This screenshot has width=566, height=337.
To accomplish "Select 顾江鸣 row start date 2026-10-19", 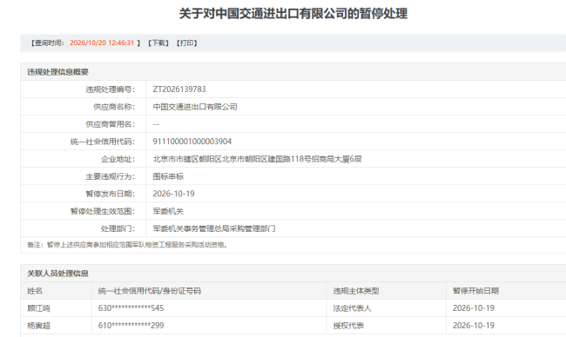I will click(474, 308).
